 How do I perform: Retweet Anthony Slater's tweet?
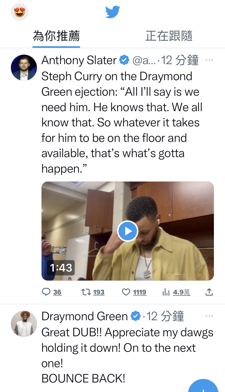click(x=93, y=292)
